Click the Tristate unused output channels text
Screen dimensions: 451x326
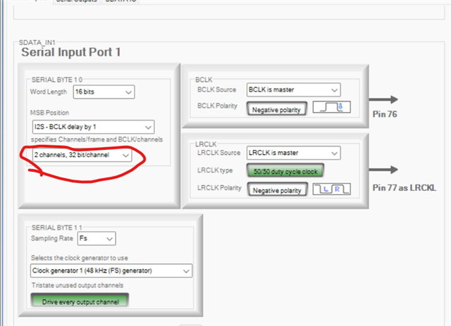click(x=78, y=285)
